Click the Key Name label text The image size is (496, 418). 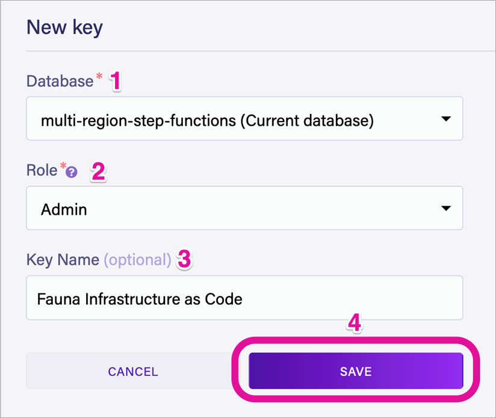coord(63,260)
